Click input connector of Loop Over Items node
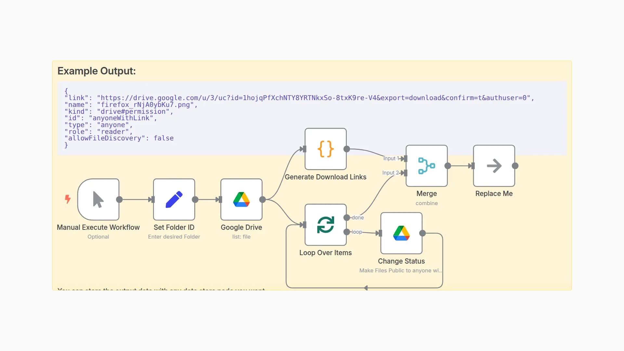 pos(305,225)
